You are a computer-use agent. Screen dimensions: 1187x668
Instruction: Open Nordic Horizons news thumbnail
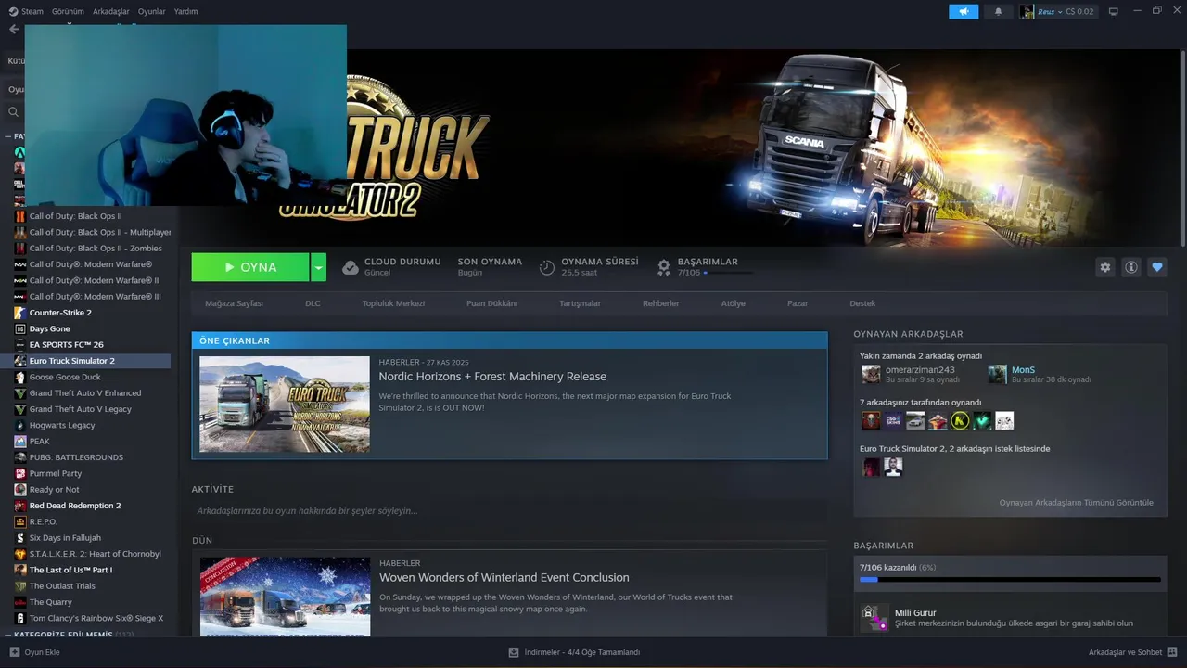tap(285, 405)
